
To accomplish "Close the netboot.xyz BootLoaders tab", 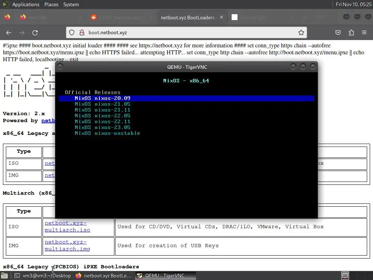I will (221, 17).
